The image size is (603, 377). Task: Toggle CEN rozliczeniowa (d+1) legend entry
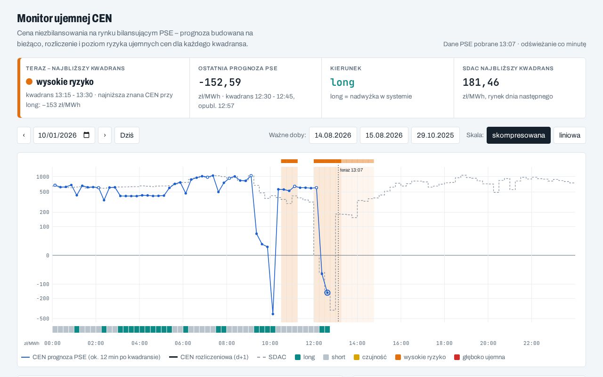(209, 357)
